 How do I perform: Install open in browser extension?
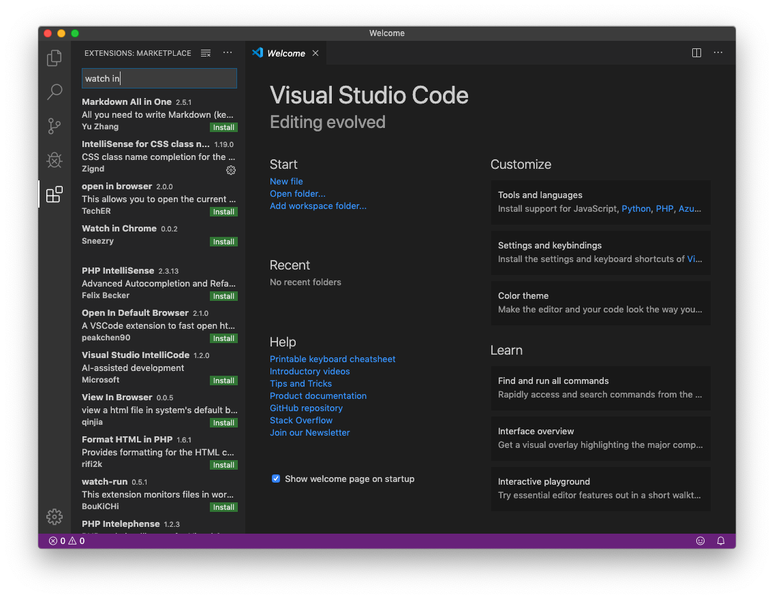pos(223,212)
